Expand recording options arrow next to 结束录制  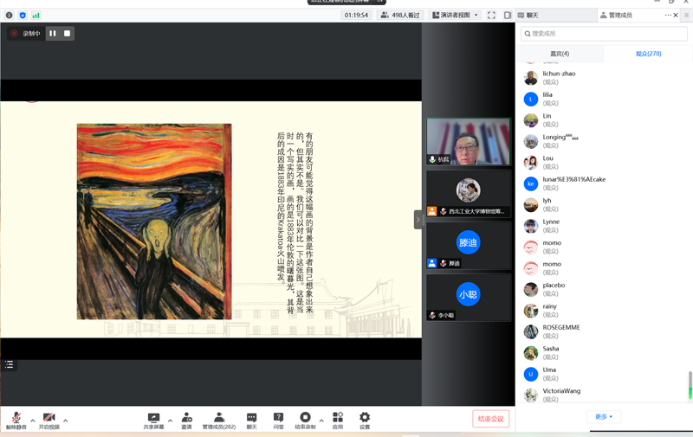click(321, 421)
